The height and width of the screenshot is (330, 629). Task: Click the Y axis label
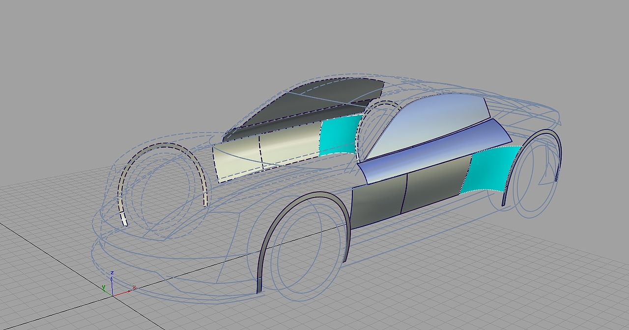[104, 287]
